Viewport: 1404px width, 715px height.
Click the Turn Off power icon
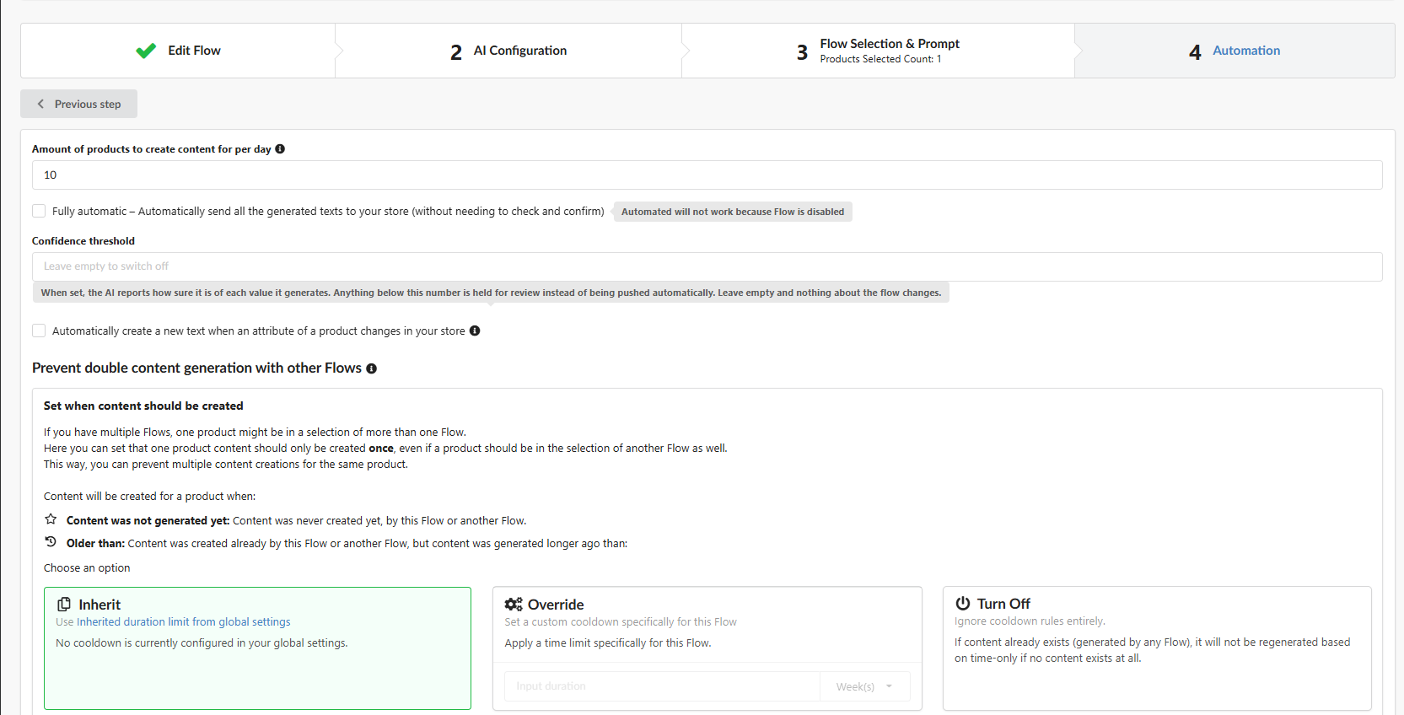[963, 604]
